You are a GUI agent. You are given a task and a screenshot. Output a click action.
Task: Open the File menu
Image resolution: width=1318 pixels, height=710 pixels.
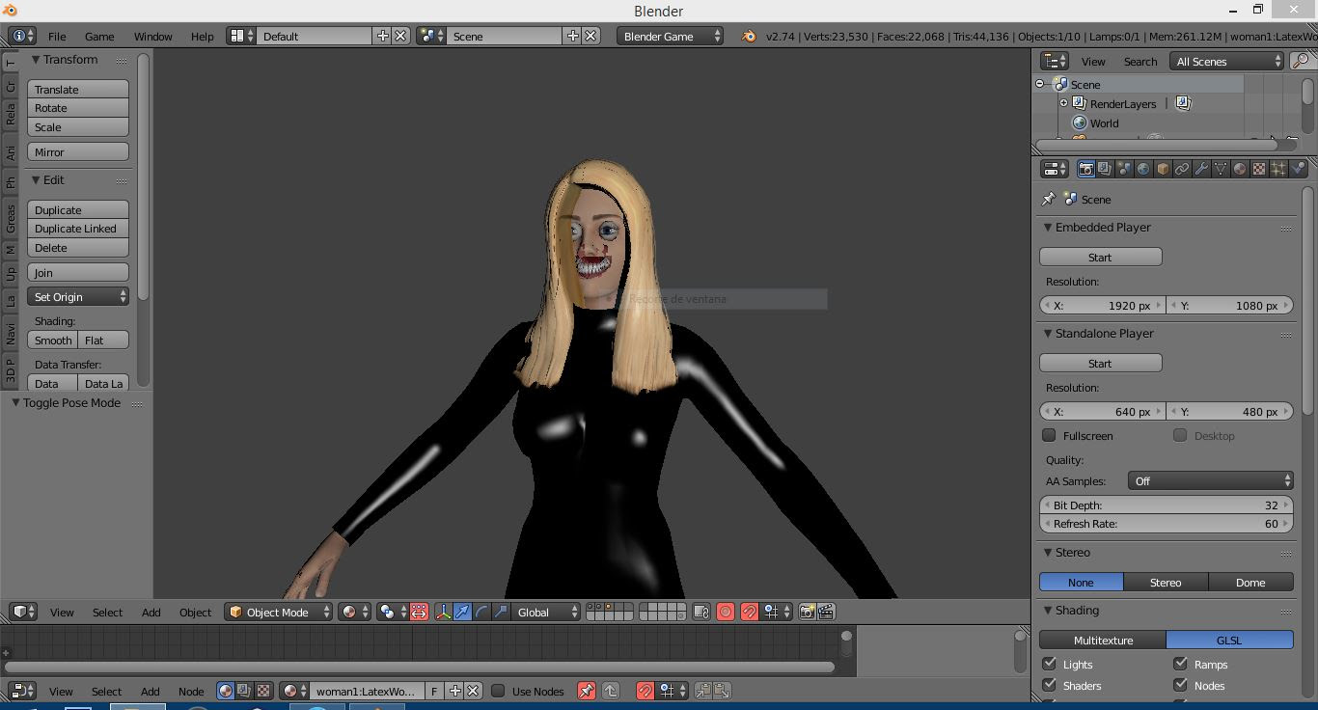[x=57, y=36]
